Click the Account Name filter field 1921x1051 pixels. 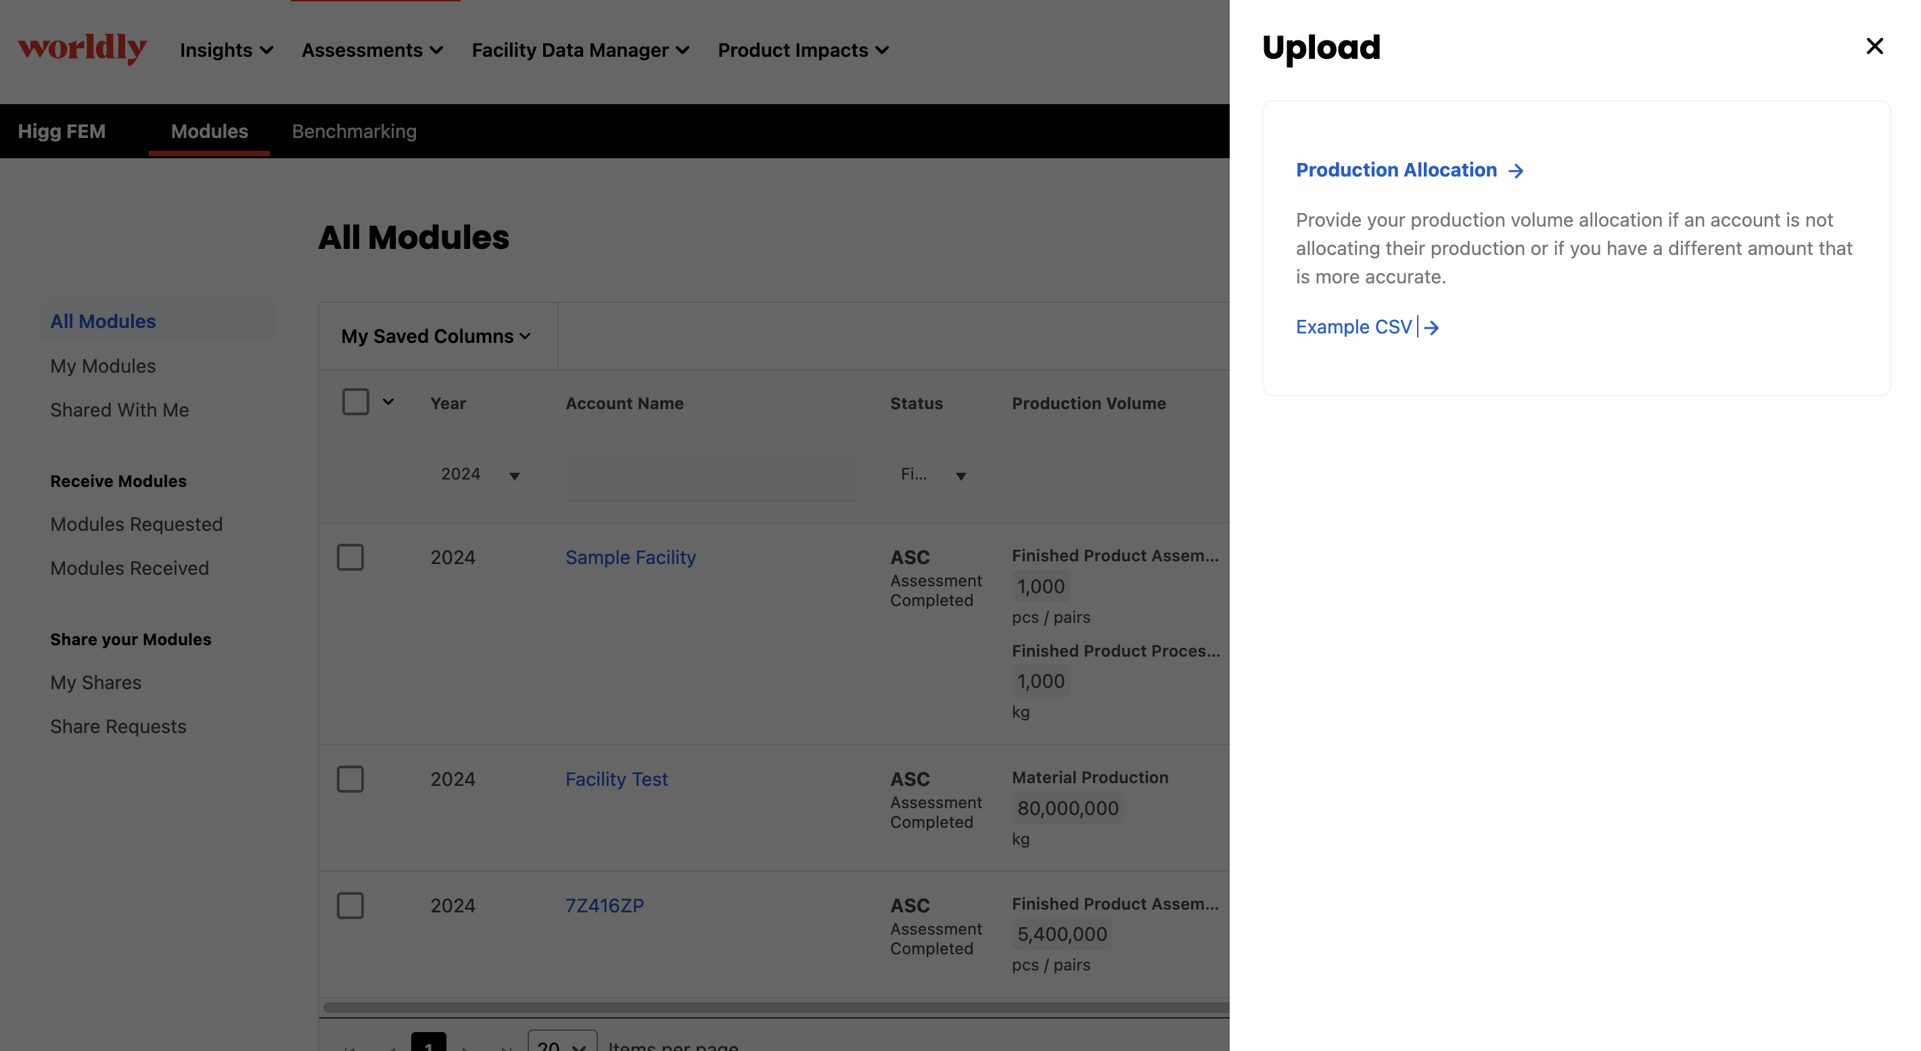(x=711, y=477)
